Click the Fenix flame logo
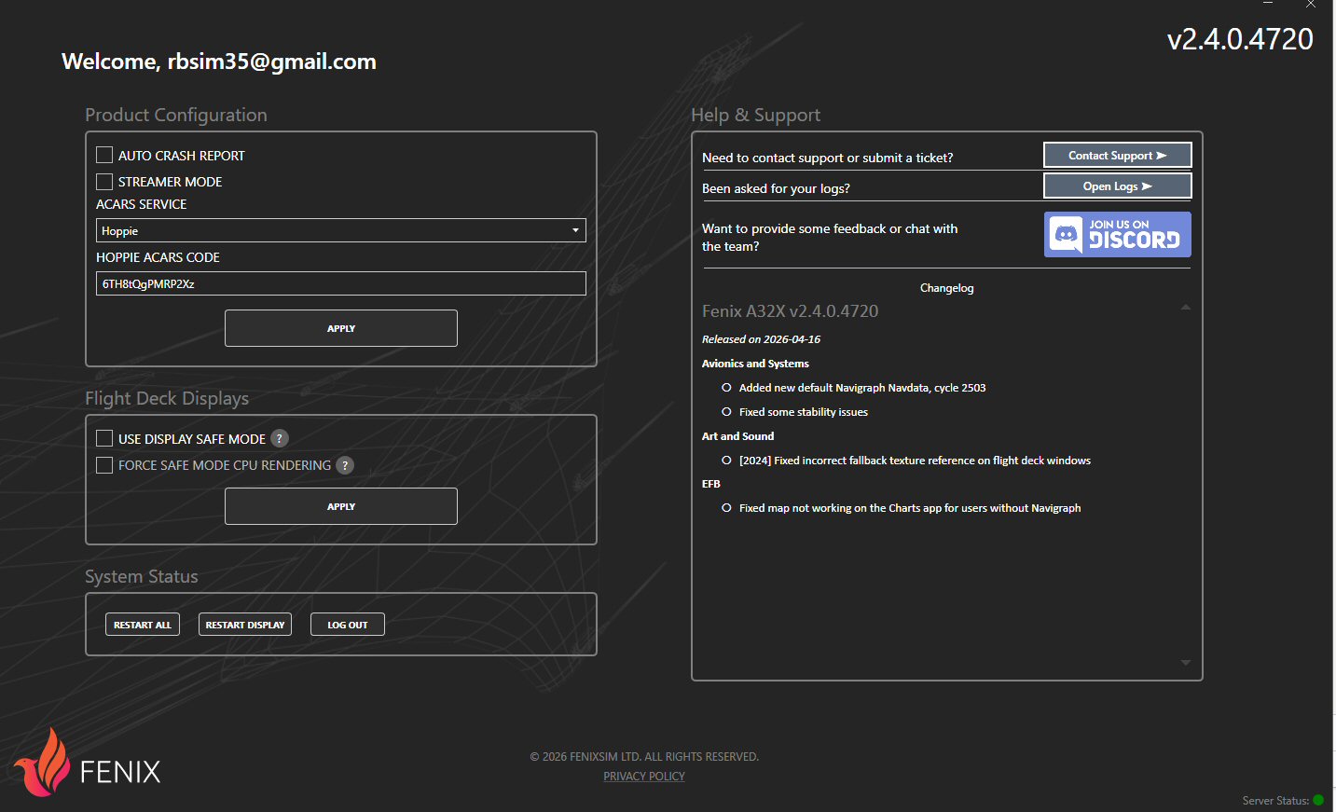 click(x=44, y=763)
